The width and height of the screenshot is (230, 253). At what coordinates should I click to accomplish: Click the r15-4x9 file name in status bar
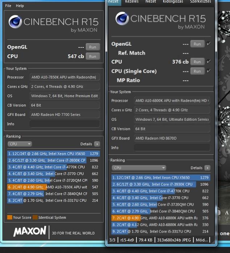[127, 240]
